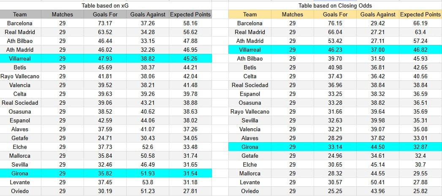Select the Goals Against header in xG table
The width and height of the screenshot is (442, 196).
tap(148, 14)
